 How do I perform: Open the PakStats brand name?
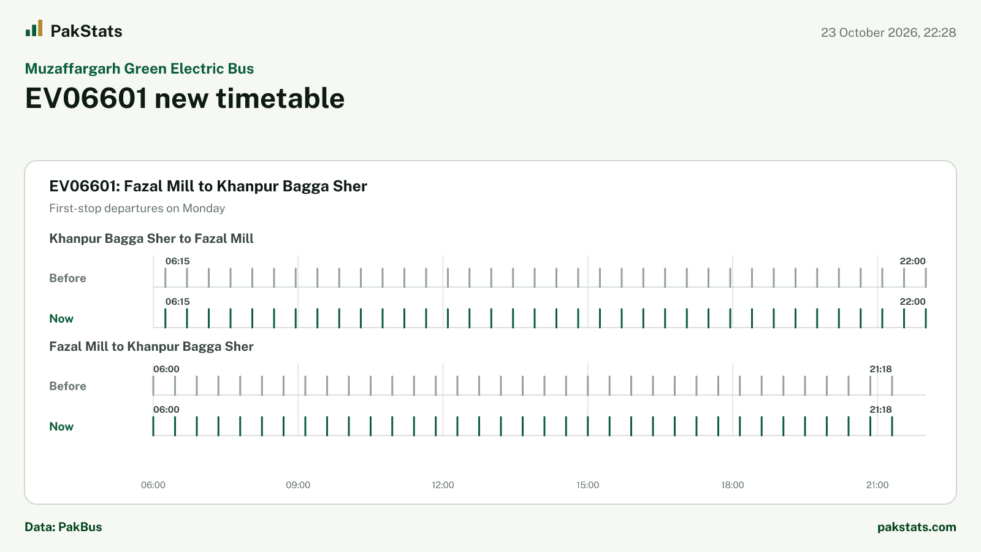[x=86, y=31]
